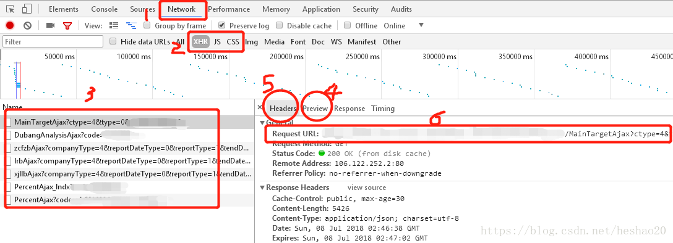Select the Network tab
This screenshot has height=243, width=673.
(x=182, y=9)
